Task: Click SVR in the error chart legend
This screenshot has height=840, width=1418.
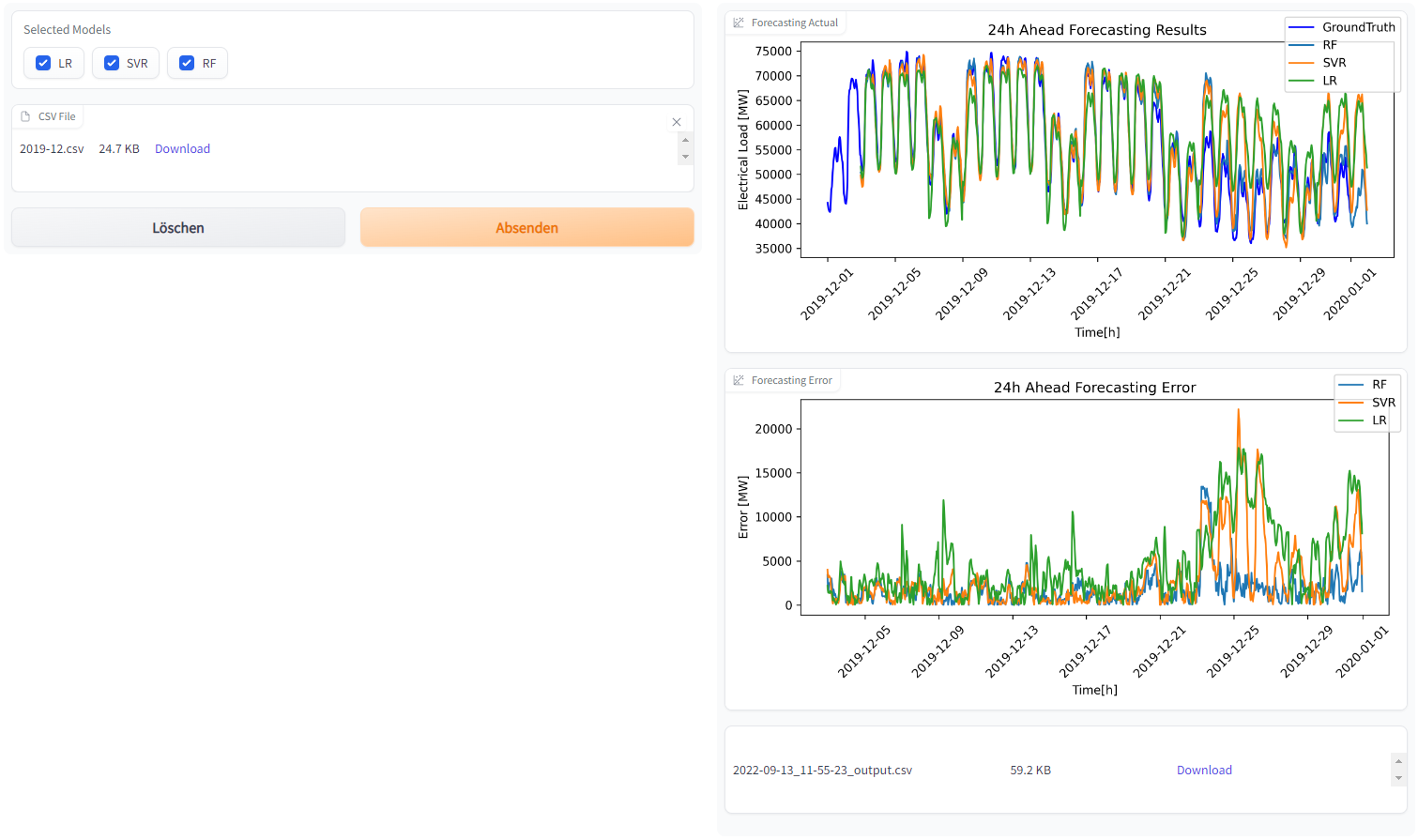Action: [1384, 403]
